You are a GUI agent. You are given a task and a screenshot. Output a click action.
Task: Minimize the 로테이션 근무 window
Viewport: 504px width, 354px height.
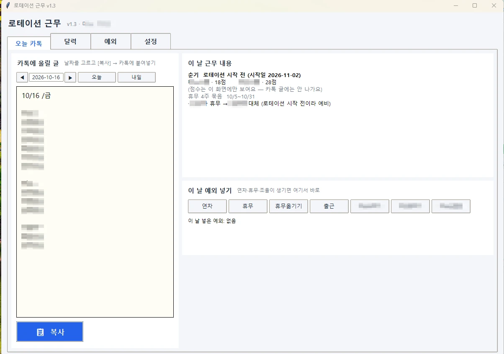455,5
